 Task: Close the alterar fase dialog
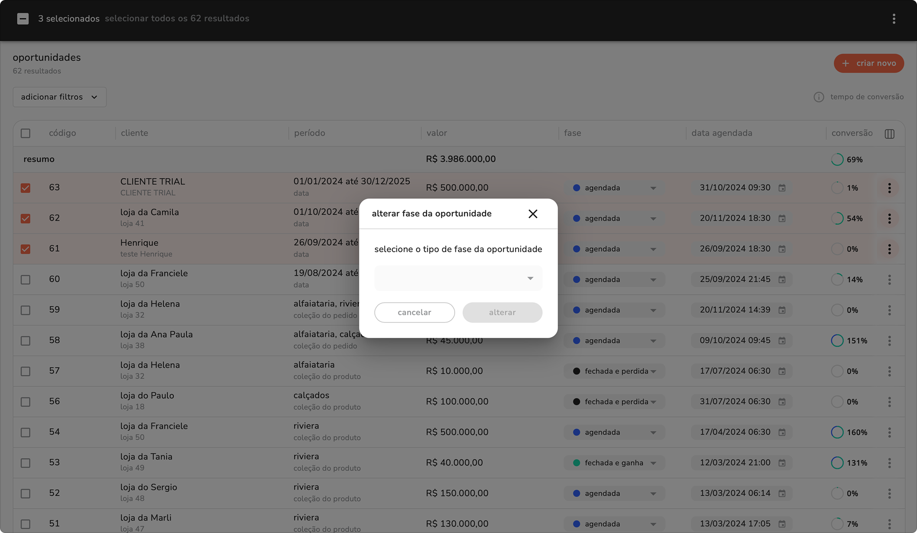[533, 214]
